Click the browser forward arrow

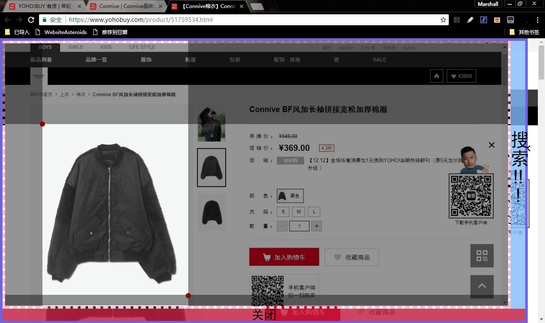point(19,20)
